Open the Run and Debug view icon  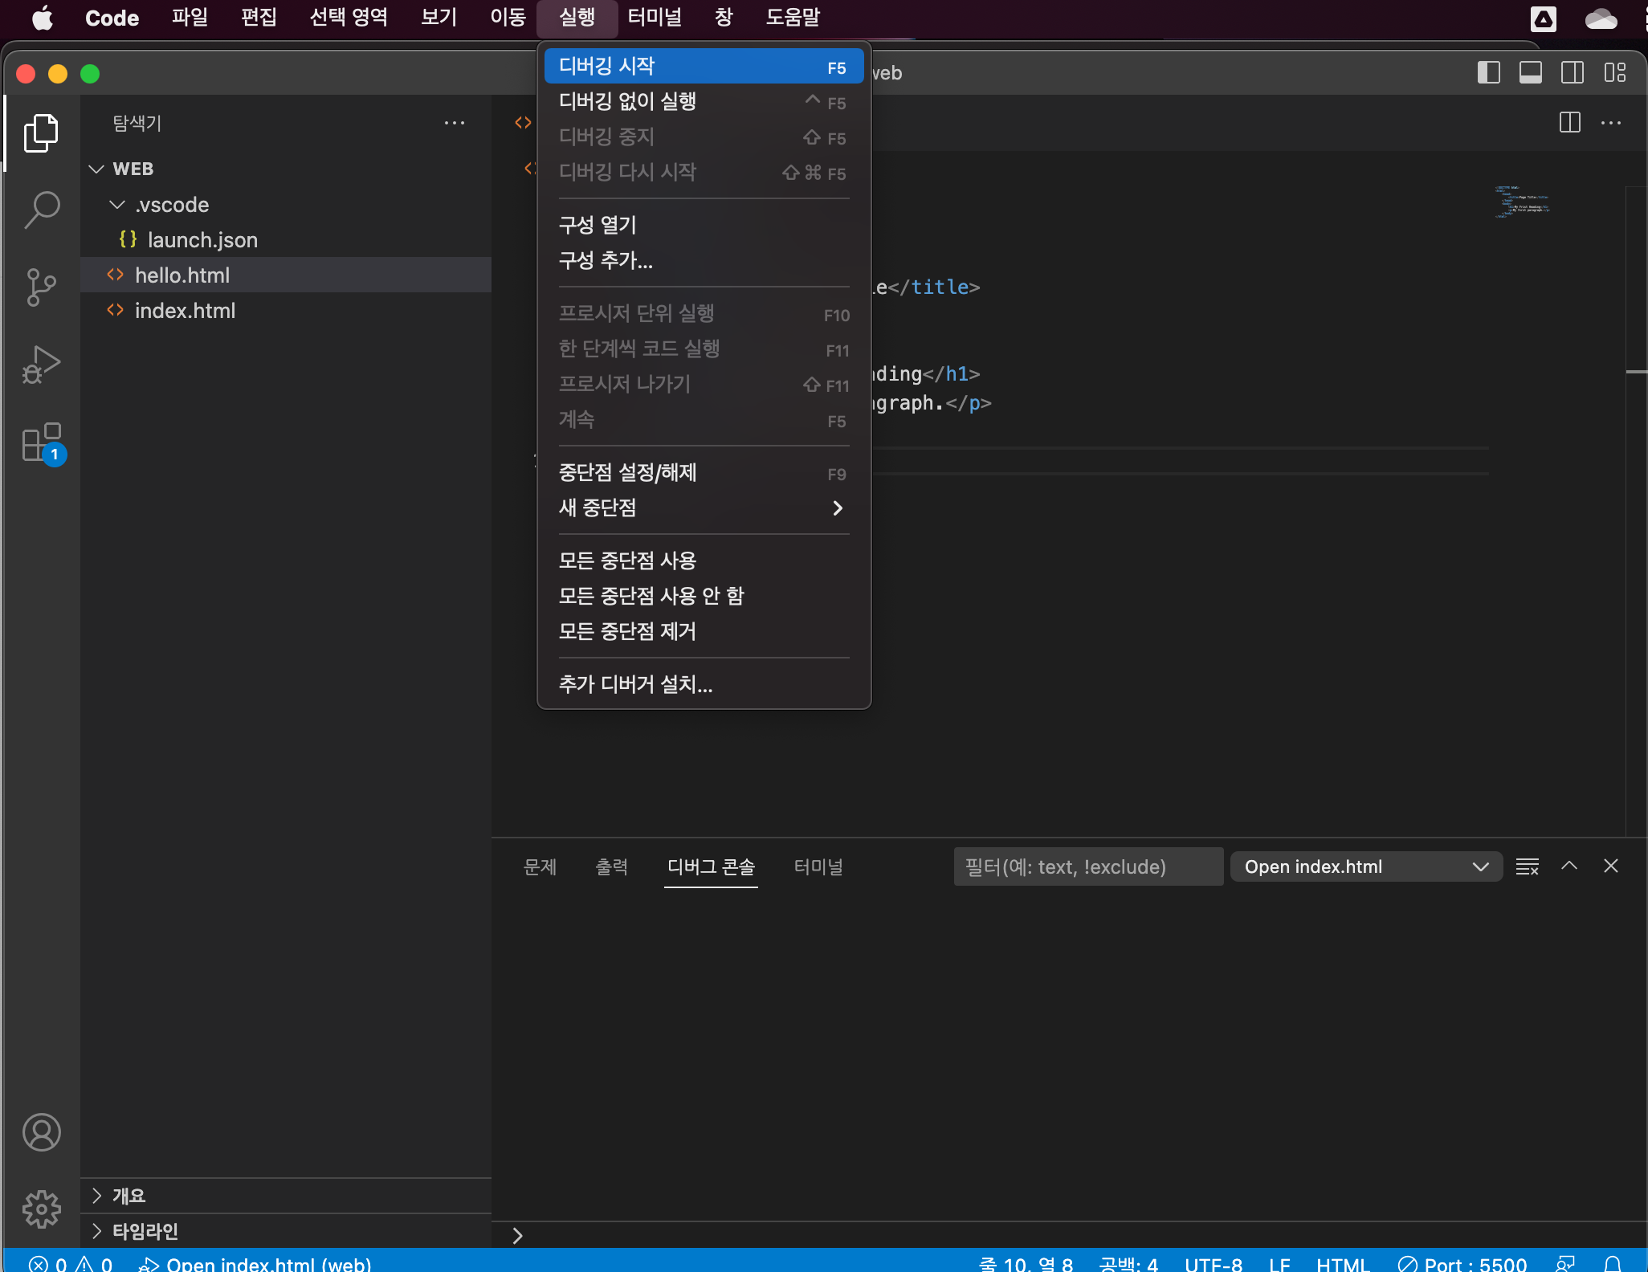pyautogui.click(x=42, y=365)
